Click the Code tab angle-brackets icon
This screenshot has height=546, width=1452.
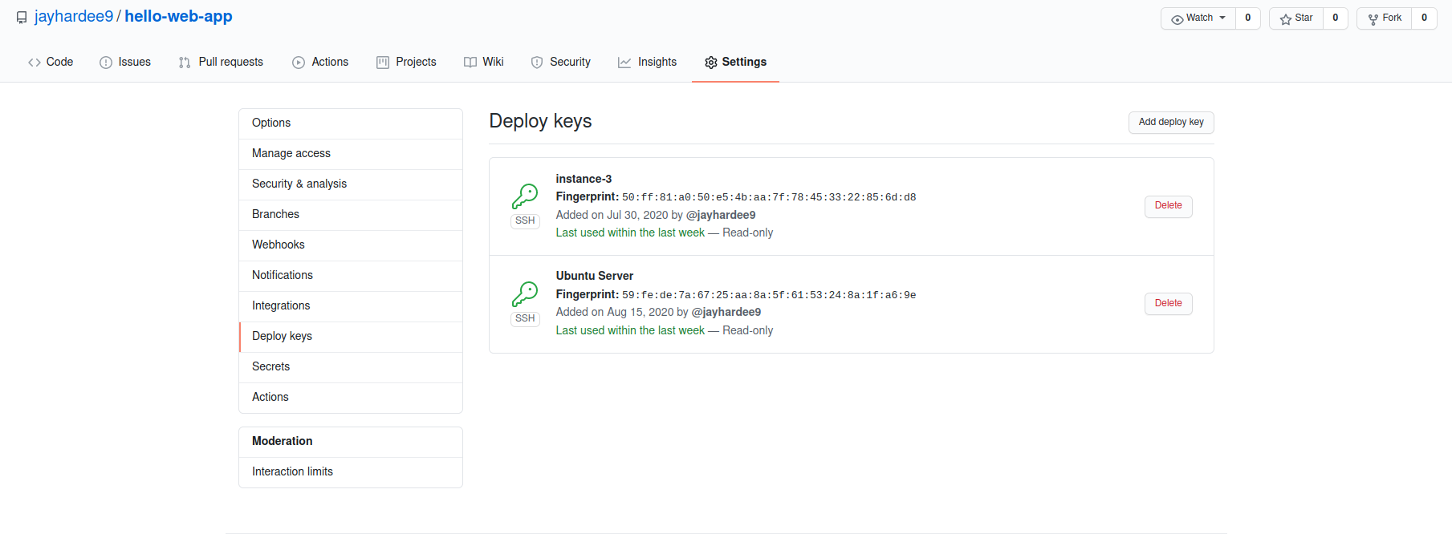click(35, 63)
